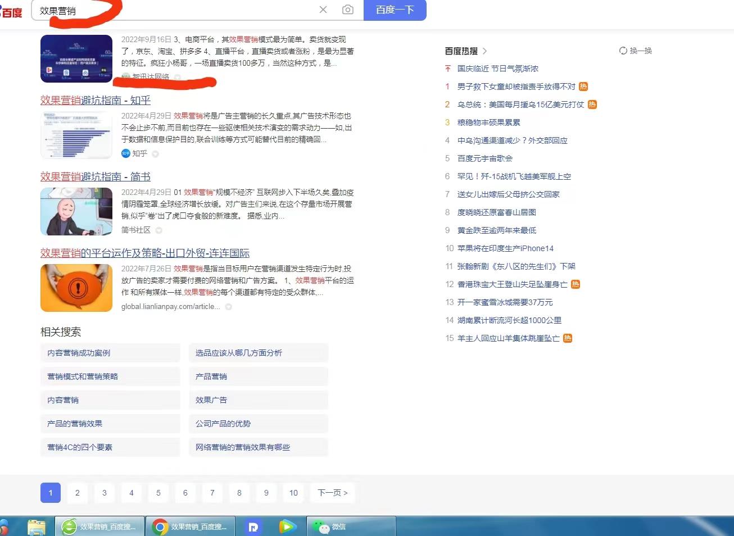
Task: Open the dropdown marker beside 简书社区
Action: point(159,230)
